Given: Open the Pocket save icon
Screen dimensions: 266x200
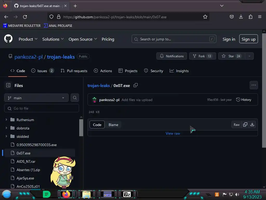Looking at the screenshot, I should point(231,17).
